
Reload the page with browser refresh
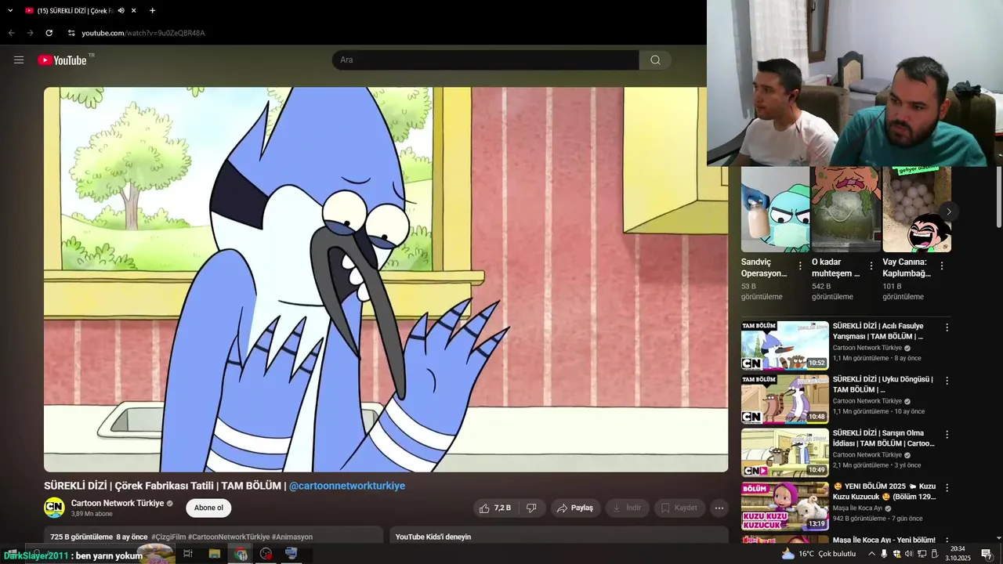pos(49,33)
